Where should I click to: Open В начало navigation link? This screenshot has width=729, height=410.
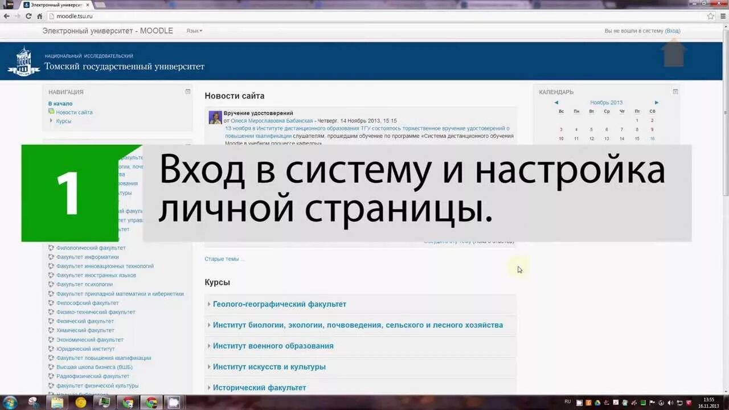tap(60, 104)
